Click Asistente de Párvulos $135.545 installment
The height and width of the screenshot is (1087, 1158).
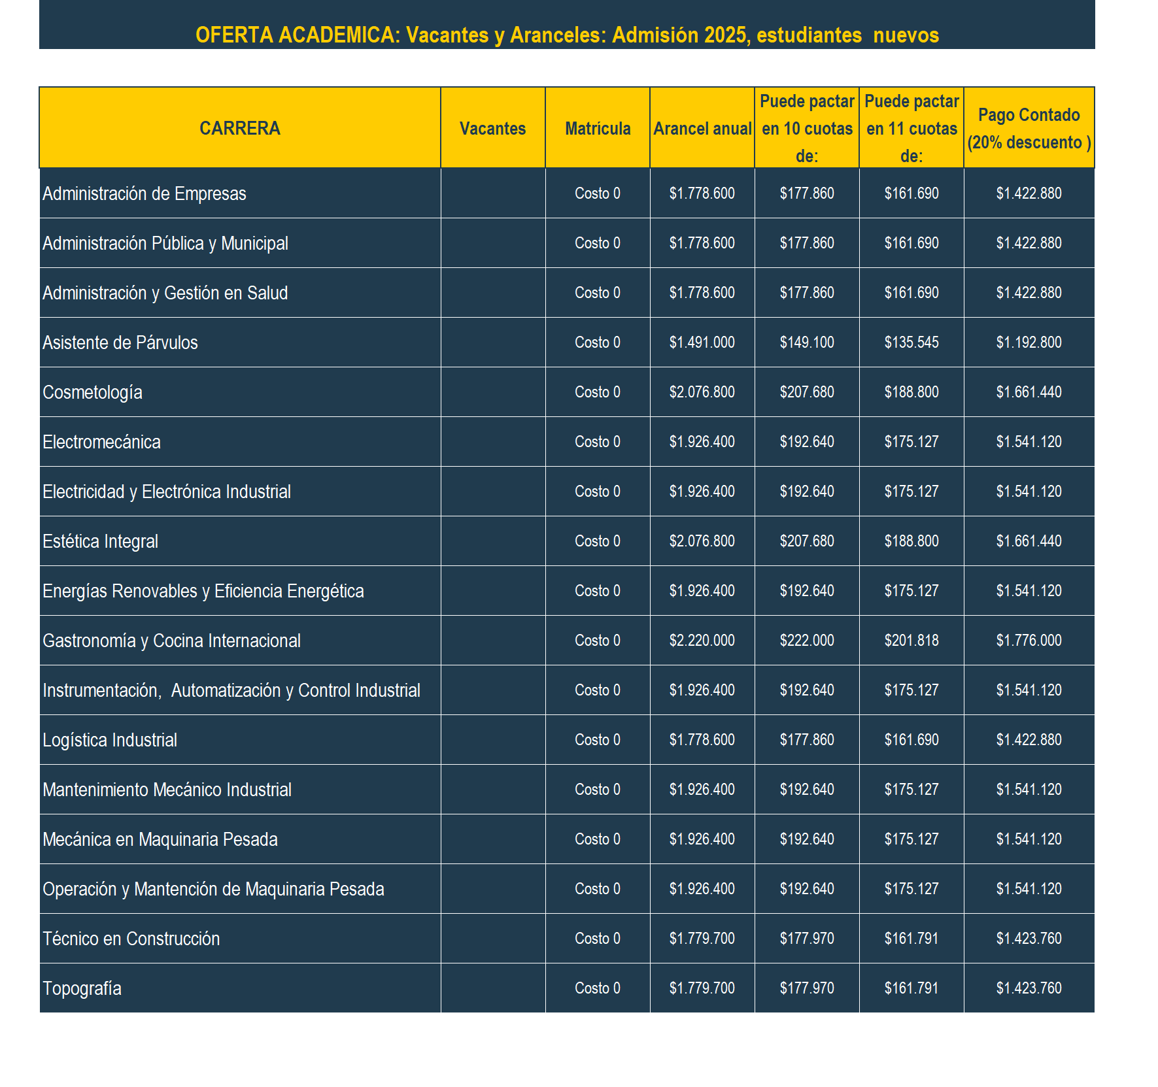[x=911, y=343]
